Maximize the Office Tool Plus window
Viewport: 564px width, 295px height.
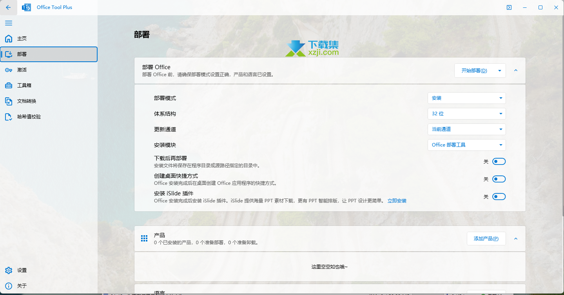(x=540, y=7)
